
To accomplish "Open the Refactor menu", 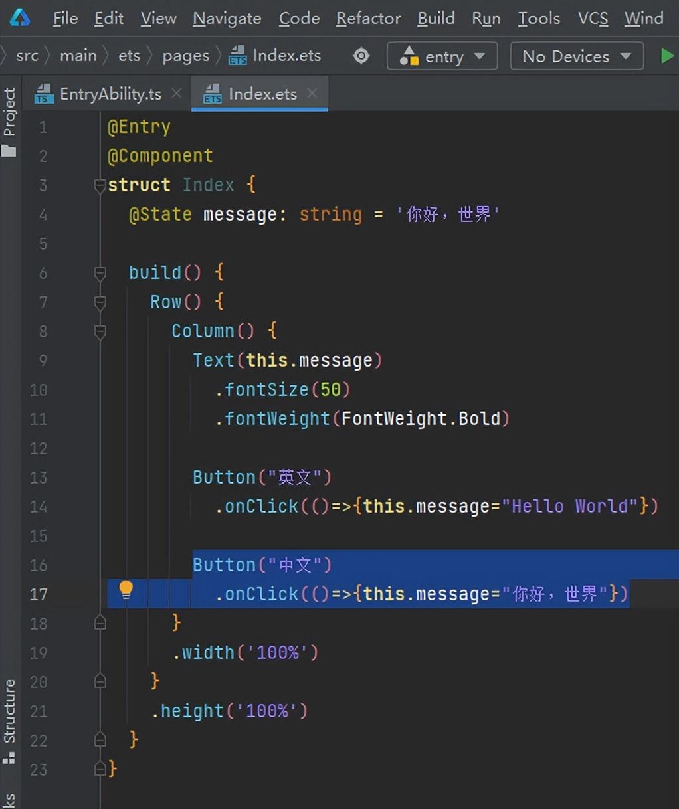I will click(x=368, y=18).
